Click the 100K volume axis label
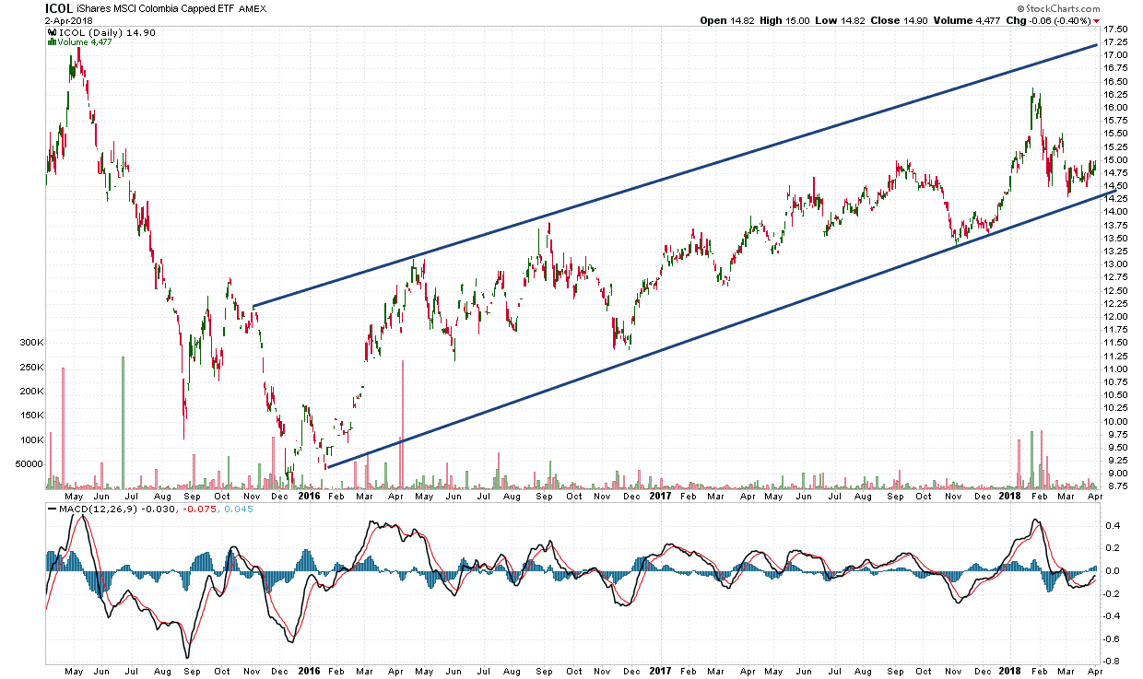This screenshot has height=679, width=1143. pyautogui.click(x=31, y=440)
